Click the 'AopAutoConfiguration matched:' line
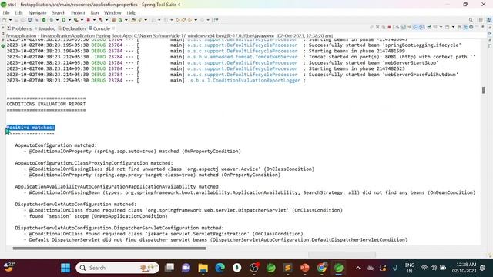Image resolution: width=493 pixels, height=277 pixels. (56, 145)
